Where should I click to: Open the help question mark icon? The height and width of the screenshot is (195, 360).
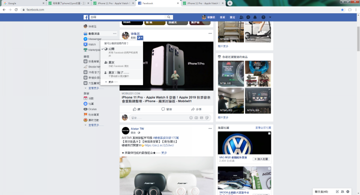[263, 17]
